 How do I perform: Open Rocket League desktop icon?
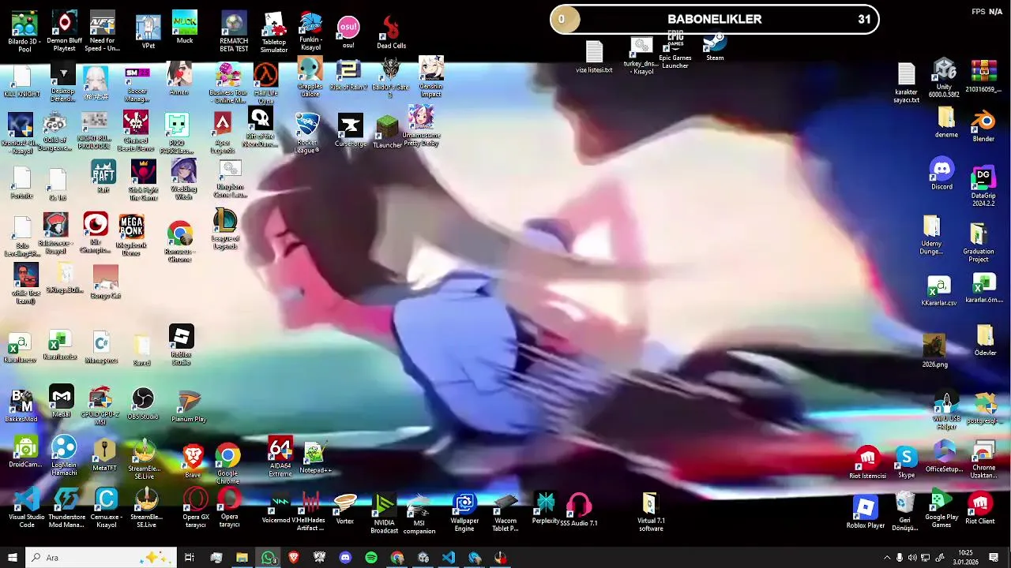306,133
